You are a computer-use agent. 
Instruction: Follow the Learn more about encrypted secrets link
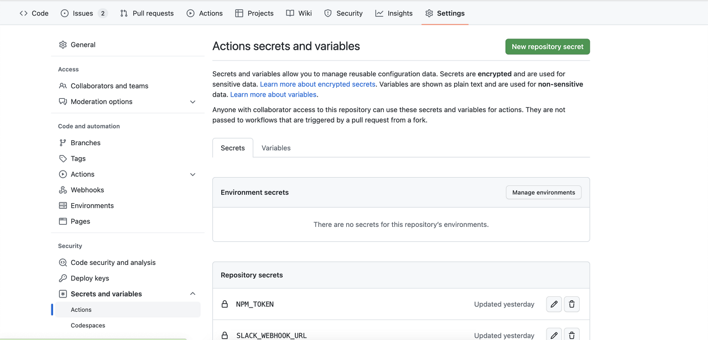[317, 84]
